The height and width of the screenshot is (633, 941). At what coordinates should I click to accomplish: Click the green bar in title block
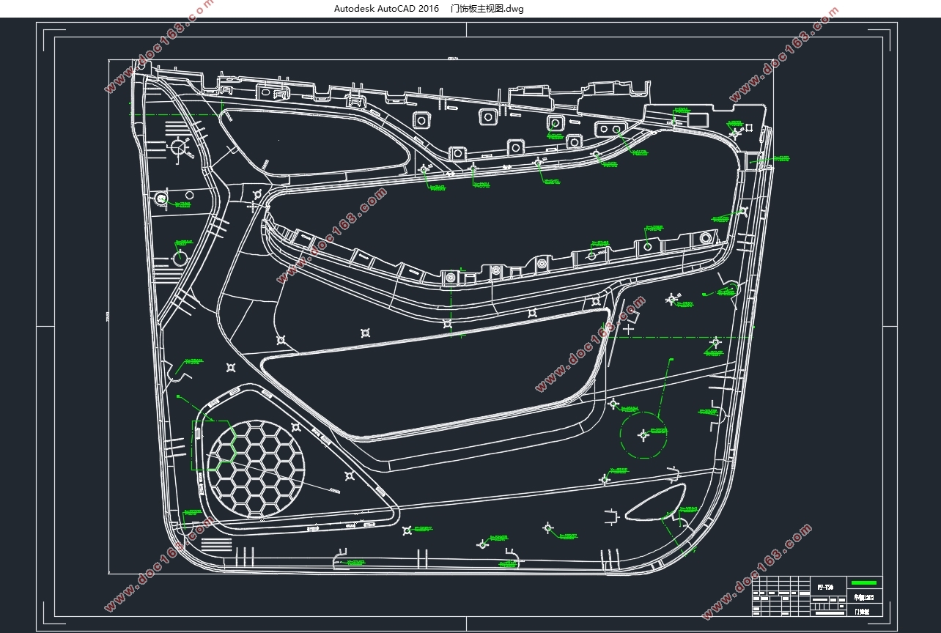[x=864, y=582]
